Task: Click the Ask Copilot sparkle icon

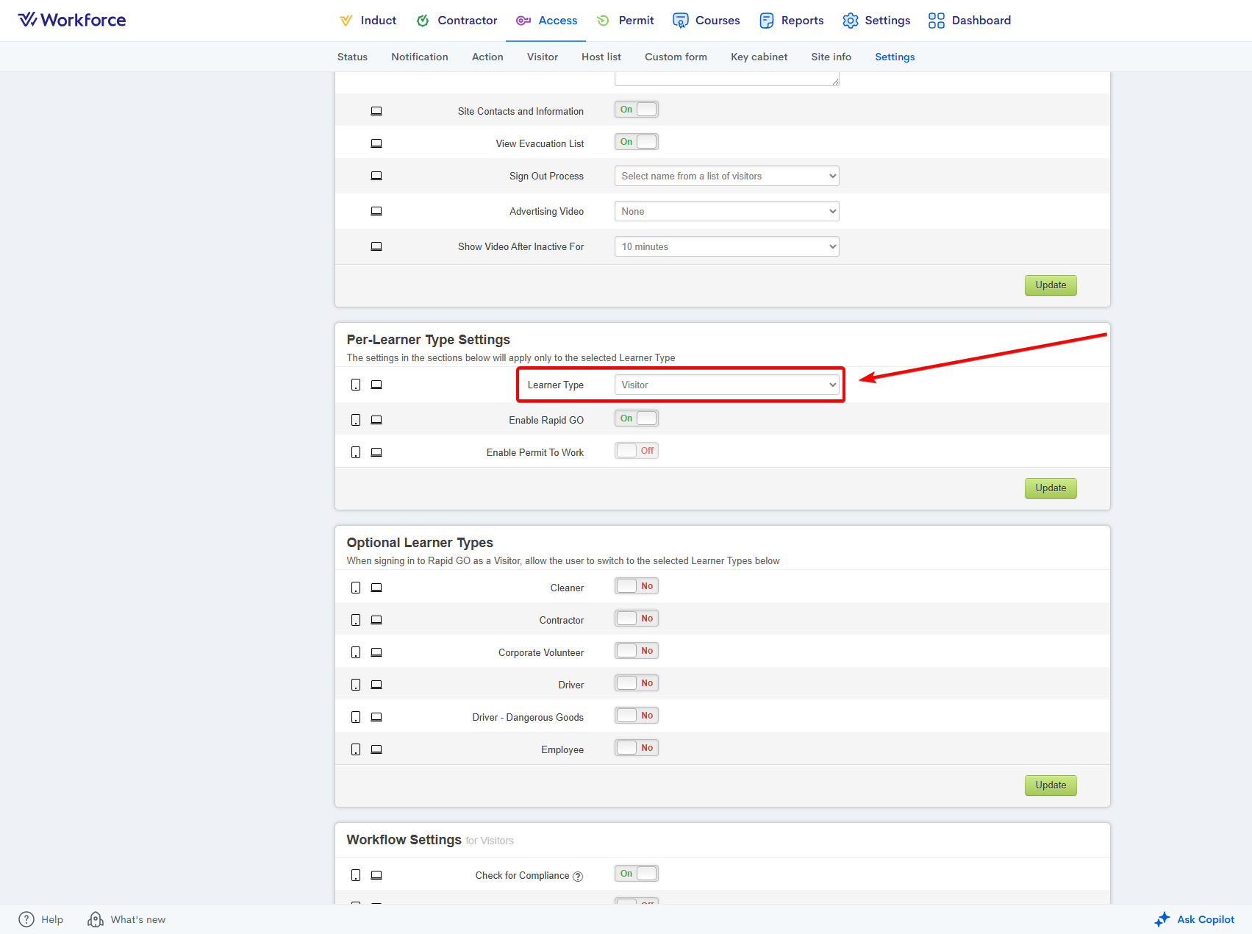Action: 1162,919
